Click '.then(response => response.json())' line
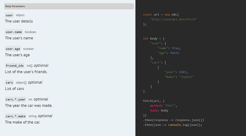 (x=173, y=120)
